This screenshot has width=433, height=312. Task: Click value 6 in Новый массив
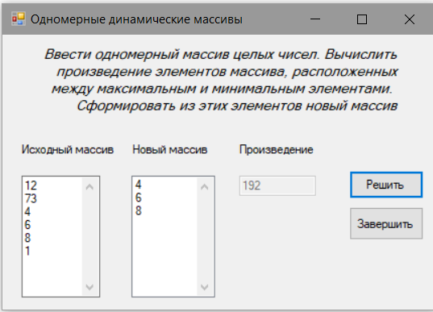tap(139, 198)
